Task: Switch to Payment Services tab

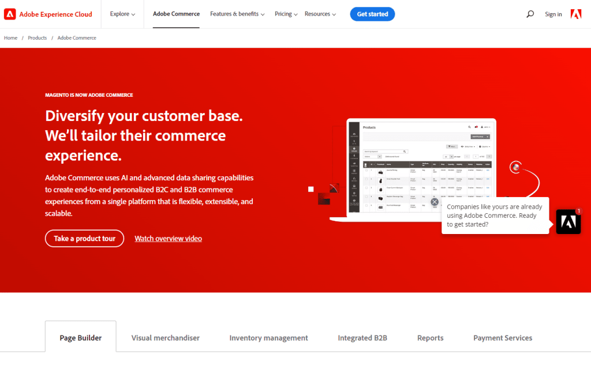Action: pos(503,338)
